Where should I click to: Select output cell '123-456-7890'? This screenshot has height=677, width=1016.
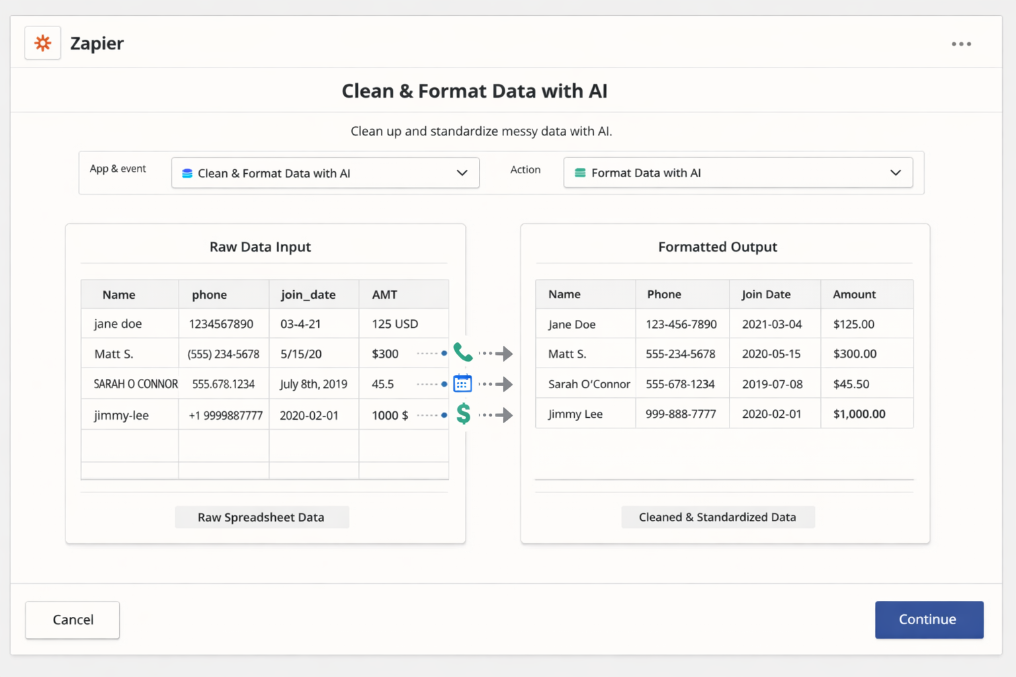[682, 324]
